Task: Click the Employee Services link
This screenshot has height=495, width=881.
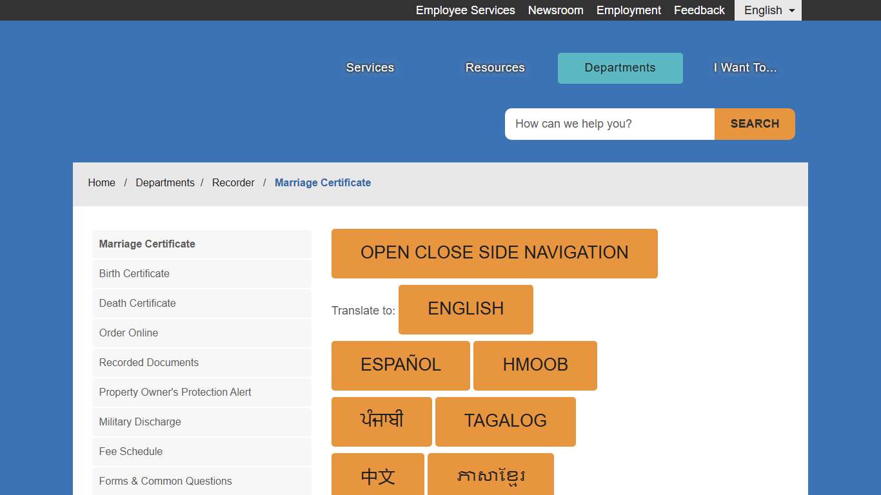Action: (465, 10)
